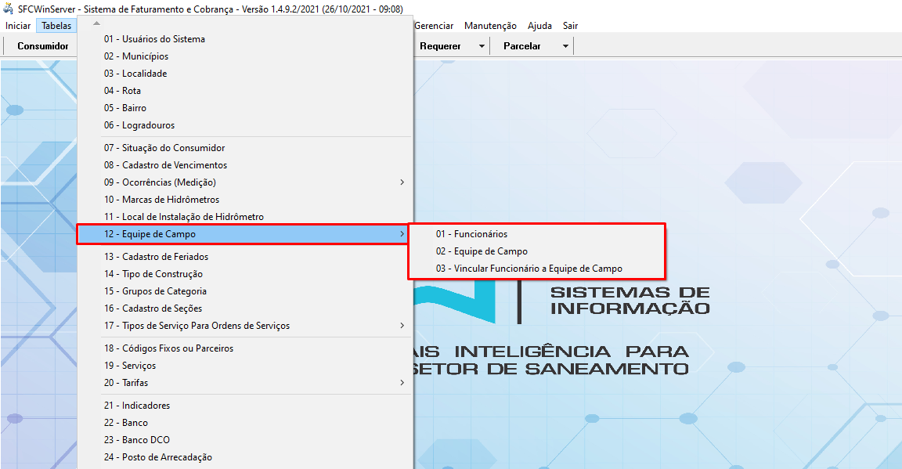Select "02 - Equipe de Campo" in the submenu

click(481, 252)
